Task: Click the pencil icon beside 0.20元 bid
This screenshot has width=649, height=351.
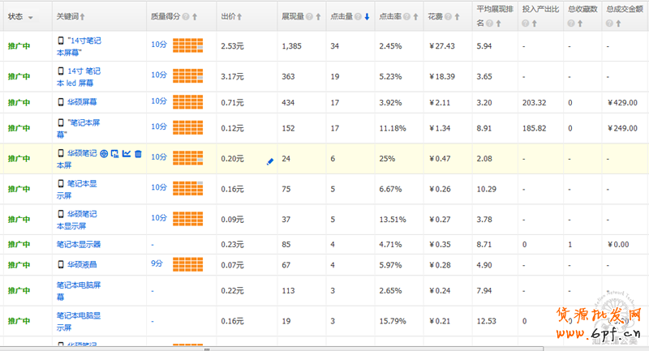Action: (270, 161)
